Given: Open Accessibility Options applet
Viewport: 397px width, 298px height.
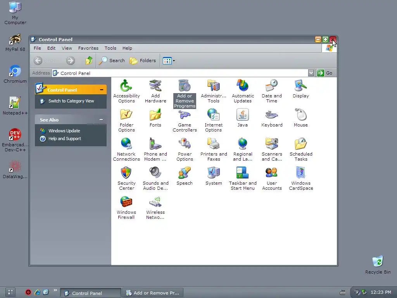Looking at the screenshot, I should click(126, 91).
